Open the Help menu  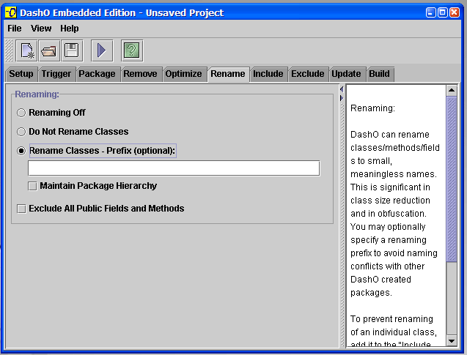tap(70, 29)
